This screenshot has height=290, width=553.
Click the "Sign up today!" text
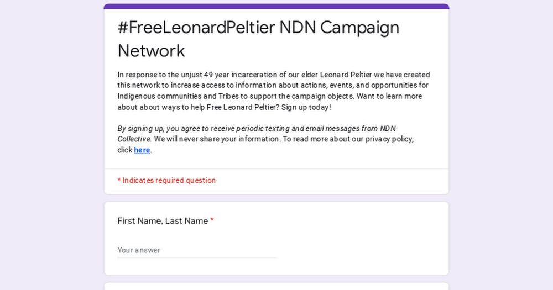pos(306,107)
